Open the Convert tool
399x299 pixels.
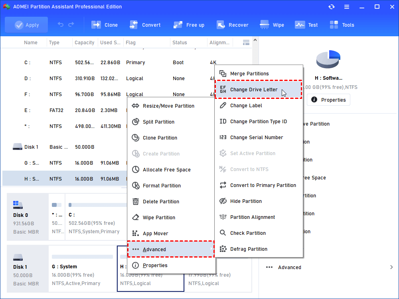(145, 25)
